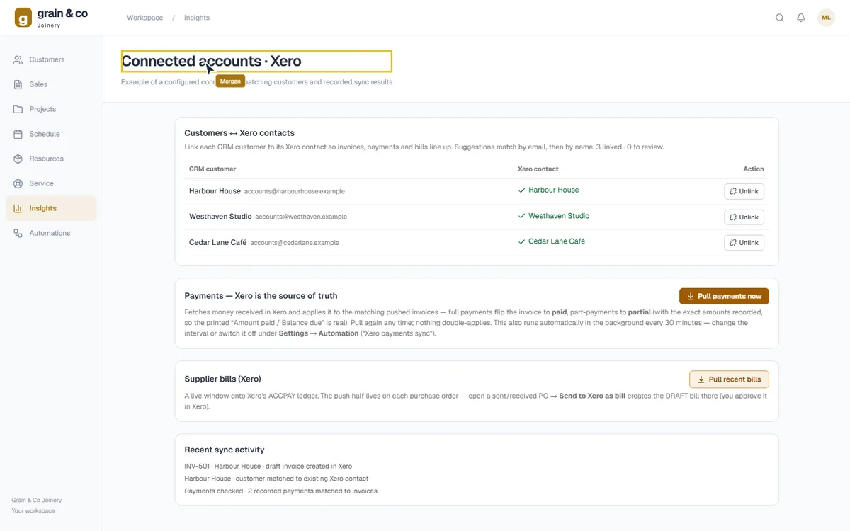Image resolution: width=850 pixels, height=531 pixels.
Task: Click the Your workspace footer text
Action: click(x=33, y=511)
